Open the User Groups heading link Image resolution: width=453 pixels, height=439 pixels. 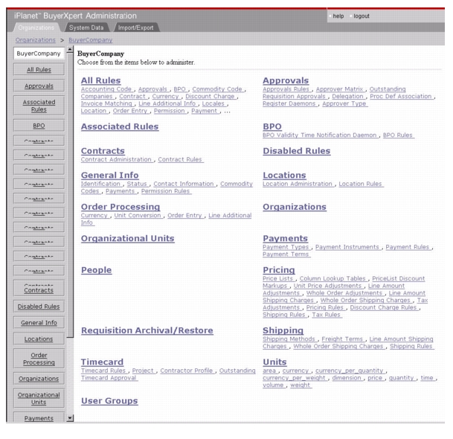click(109, 400)
